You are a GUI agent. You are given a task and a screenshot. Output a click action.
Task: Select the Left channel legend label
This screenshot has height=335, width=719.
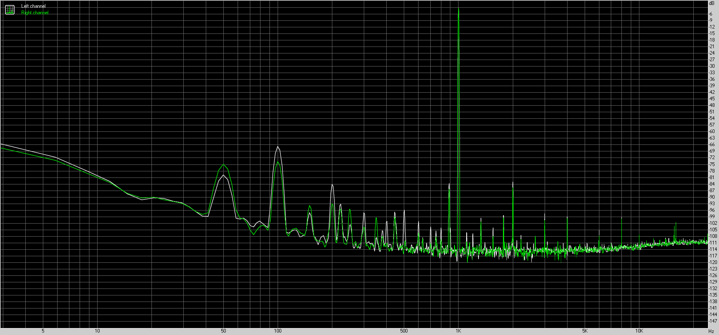[x=33, y=6]
